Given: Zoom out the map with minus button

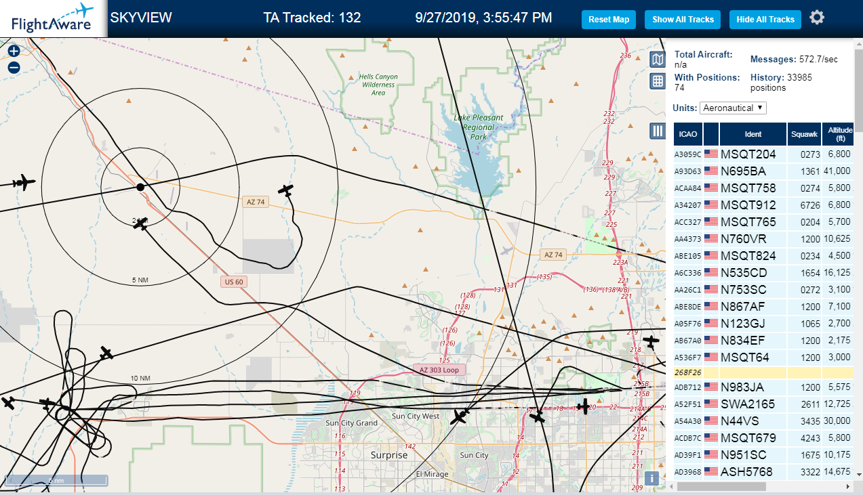Looking at the screenshot, I should click(x=14, y=67).
